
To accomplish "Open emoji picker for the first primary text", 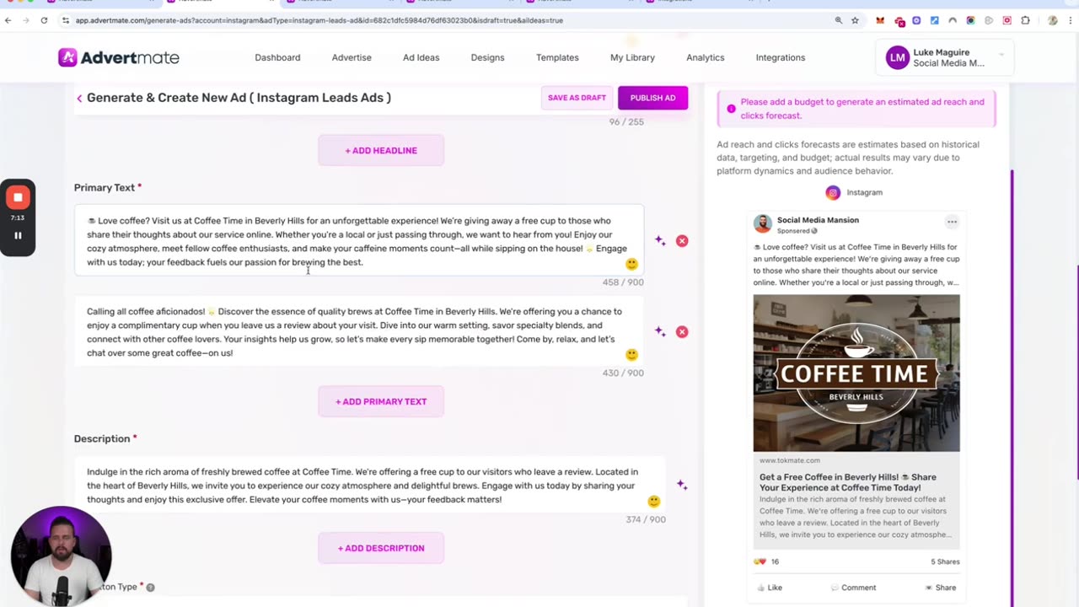I will point(631,264).
